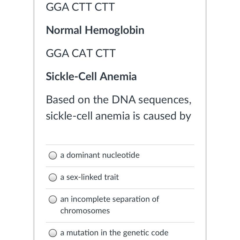
Task: Click the word "Hemoglobin" in the bold heading
Action: (x=114, y=30)
